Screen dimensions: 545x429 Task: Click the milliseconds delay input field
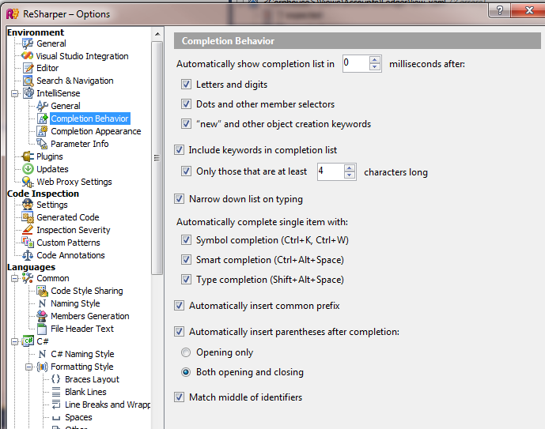pyautogui.click(x=356, y=63)
